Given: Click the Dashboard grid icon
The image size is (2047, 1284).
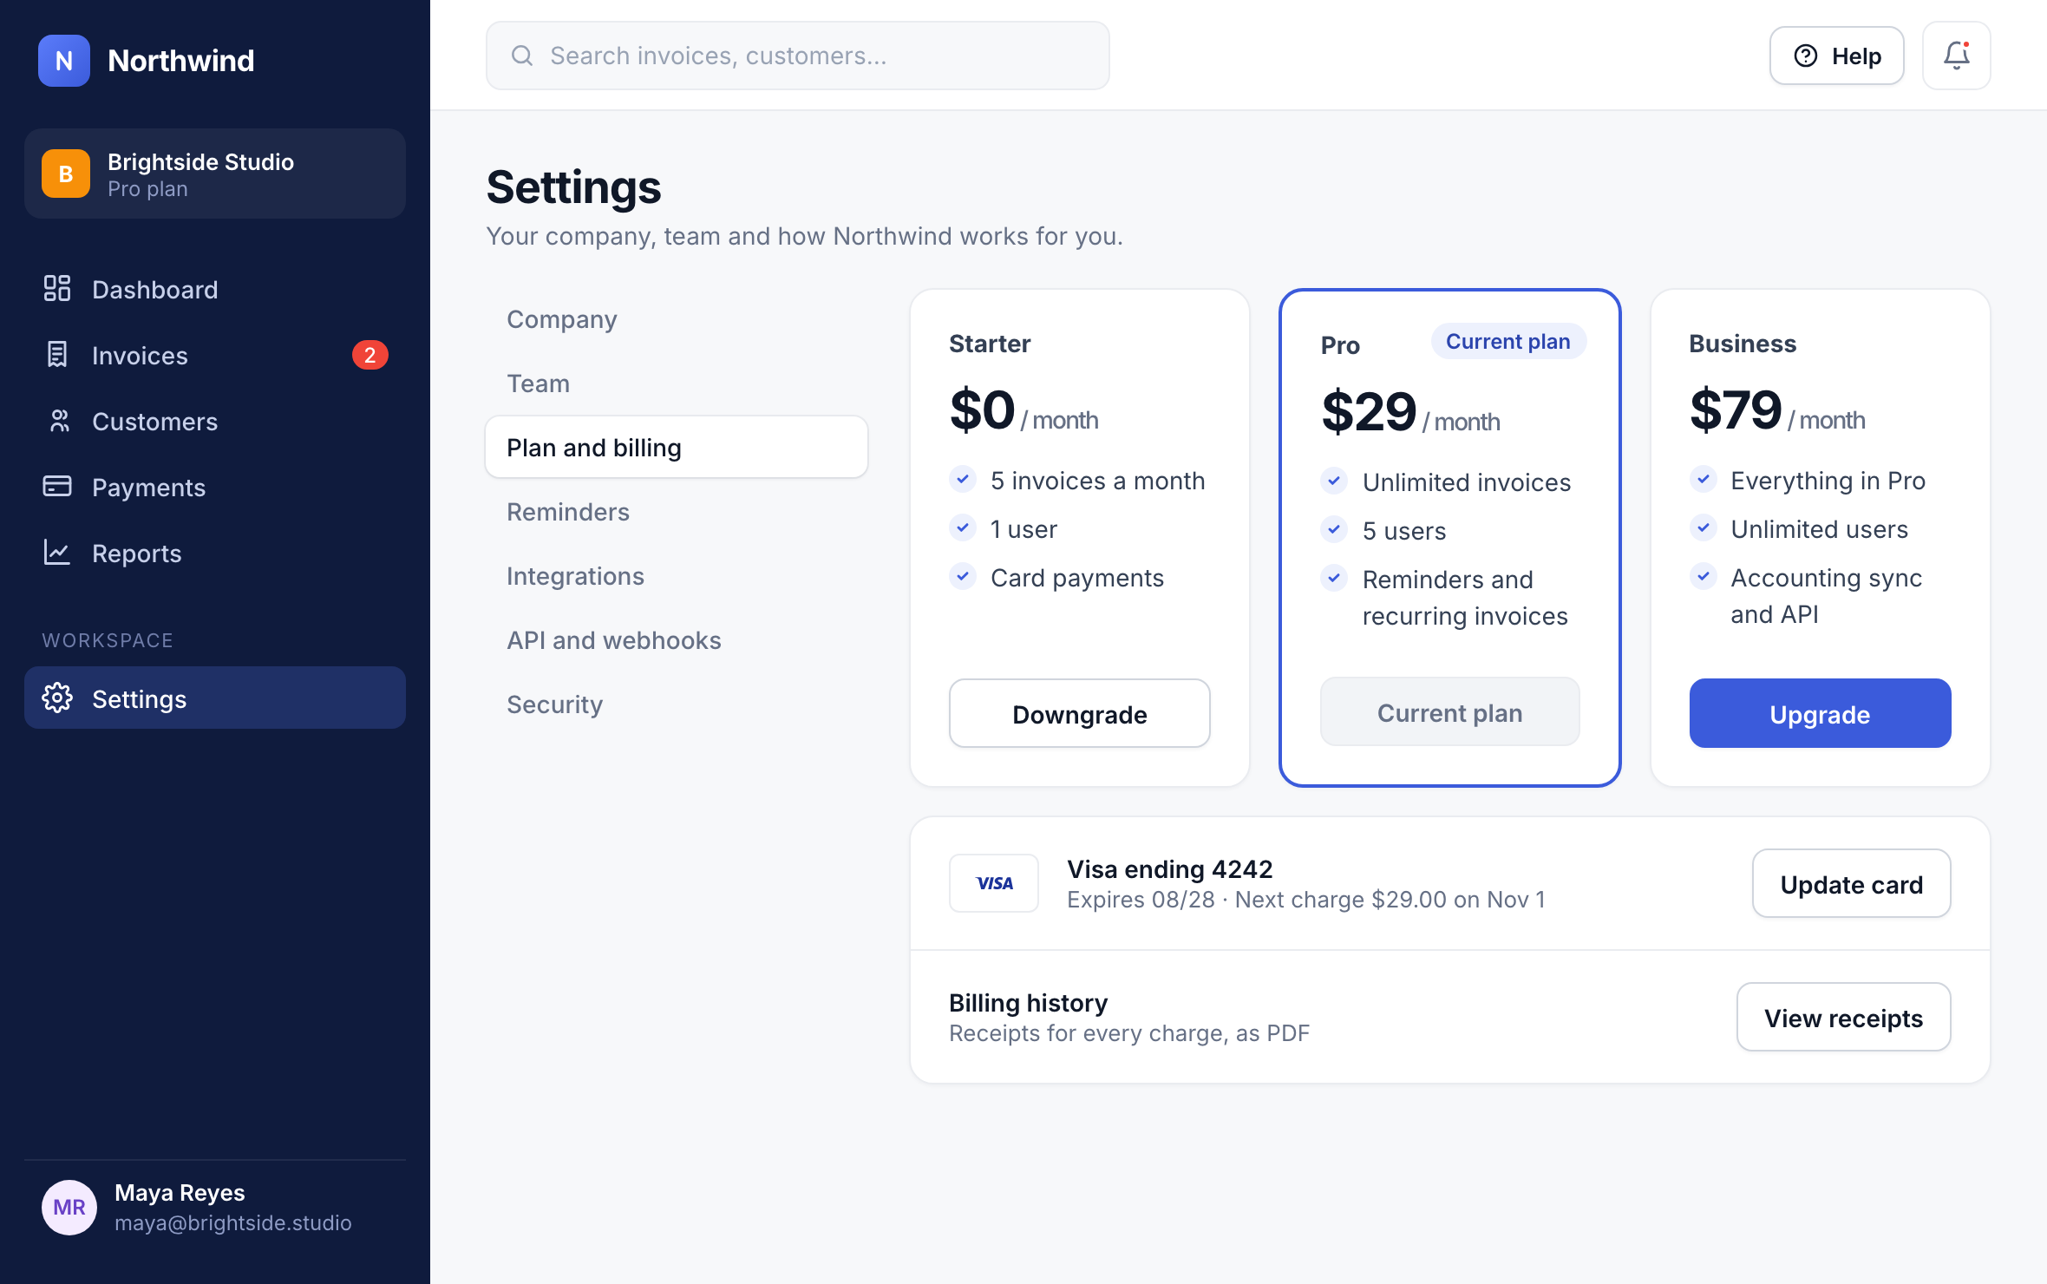Looking at the screenshot, I should [x=57, y=288].
